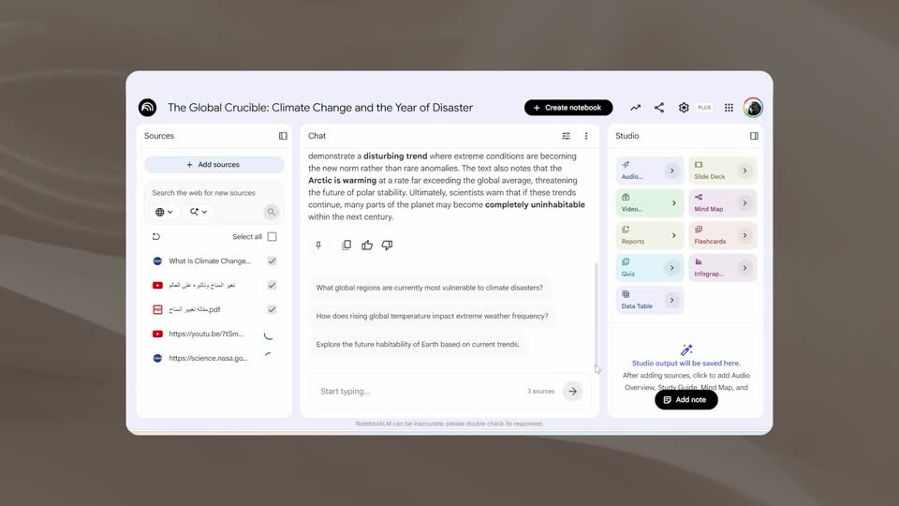The height and width of the screenshot is (506, 899).
Task: Collapse the Sources panel
Action: pos(283,136)
